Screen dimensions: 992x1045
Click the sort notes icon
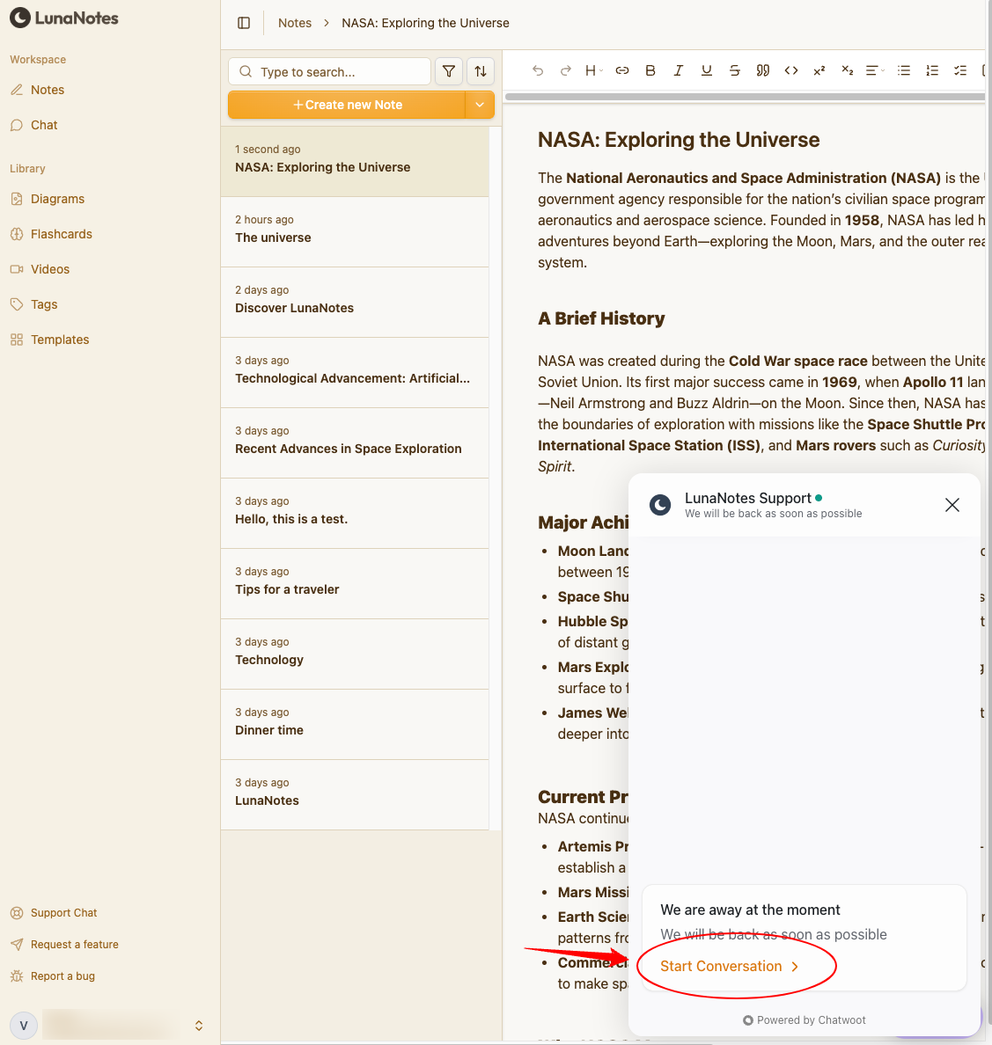coord(481,71)
